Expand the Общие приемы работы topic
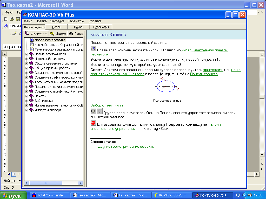Screen dimensions: 266x199 pos(27,68)
